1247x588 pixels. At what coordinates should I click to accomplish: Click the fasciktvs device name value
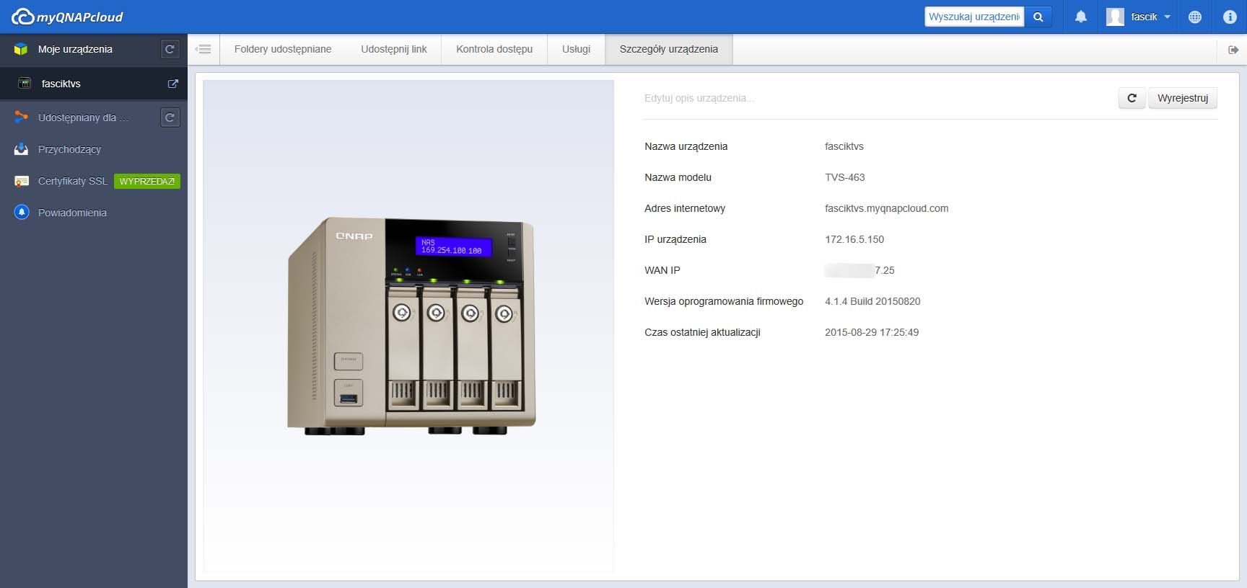tap(844, 146)
